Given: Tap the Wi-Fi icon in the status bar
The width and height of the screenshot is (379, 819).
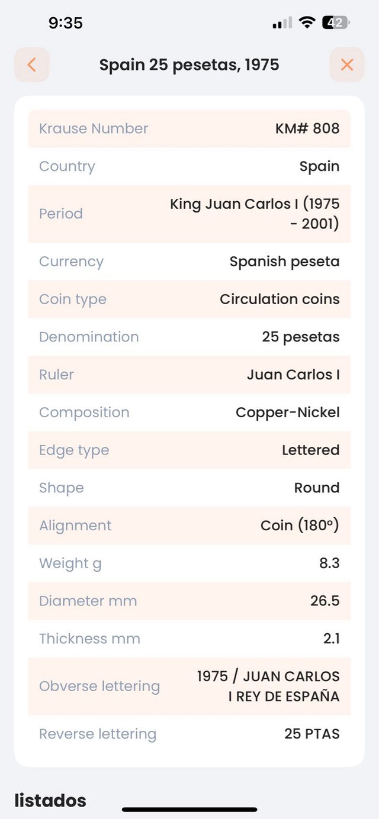Looking at the screenshot, I should click(306, 22).
